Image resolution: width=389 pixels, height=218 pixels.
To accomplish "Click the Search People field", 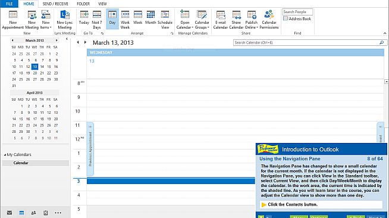I will click(297, 12).
